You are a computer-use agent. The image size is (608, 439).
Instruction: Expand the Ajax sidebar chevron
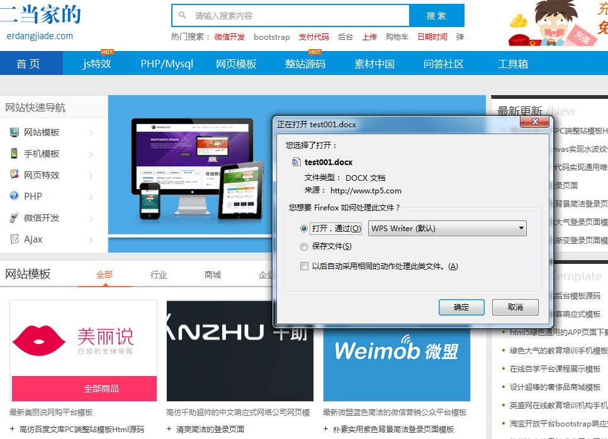point(91,240)
